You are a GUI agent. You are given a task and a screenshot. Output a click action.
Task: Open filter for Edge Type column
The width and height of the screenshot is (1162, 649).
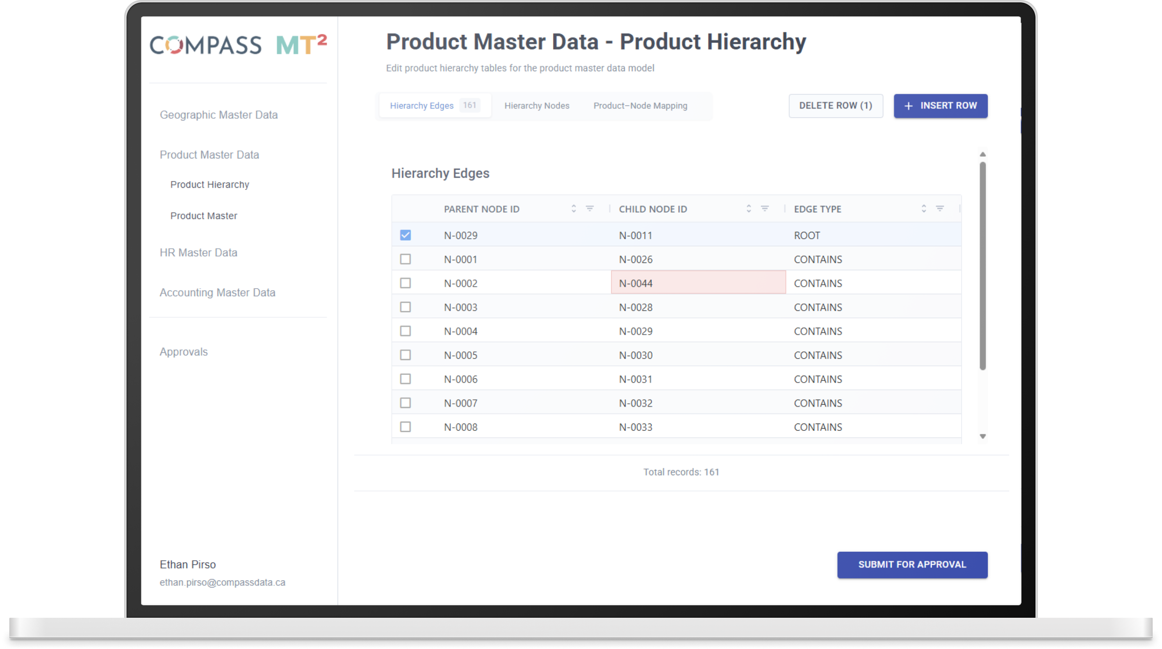(939, 209)
